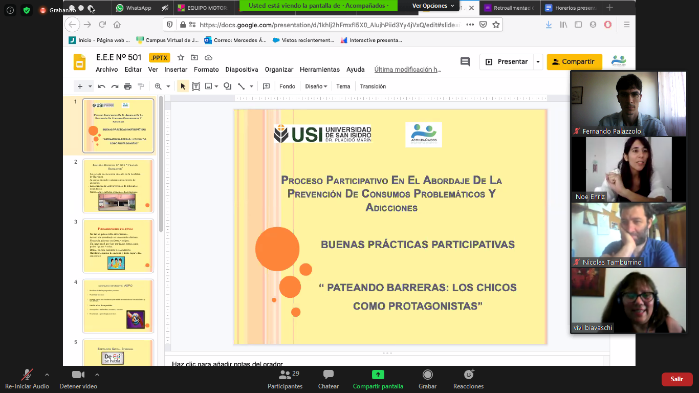This screenshot has width=699, height=393.
Task: Open the Insertar menu
Action: tap(176, 70)
